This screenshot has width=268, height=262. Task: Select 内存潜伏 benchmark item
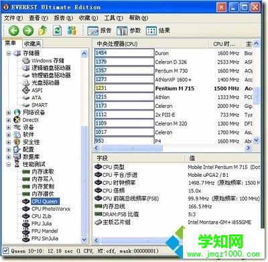[38, 194]
